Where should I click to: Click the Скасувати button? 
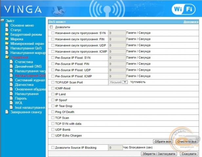pyautogui.click(x=189, y=154)
